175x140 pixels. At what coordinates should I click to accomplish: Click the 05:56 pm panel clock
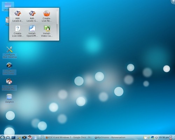click(164, 138)
